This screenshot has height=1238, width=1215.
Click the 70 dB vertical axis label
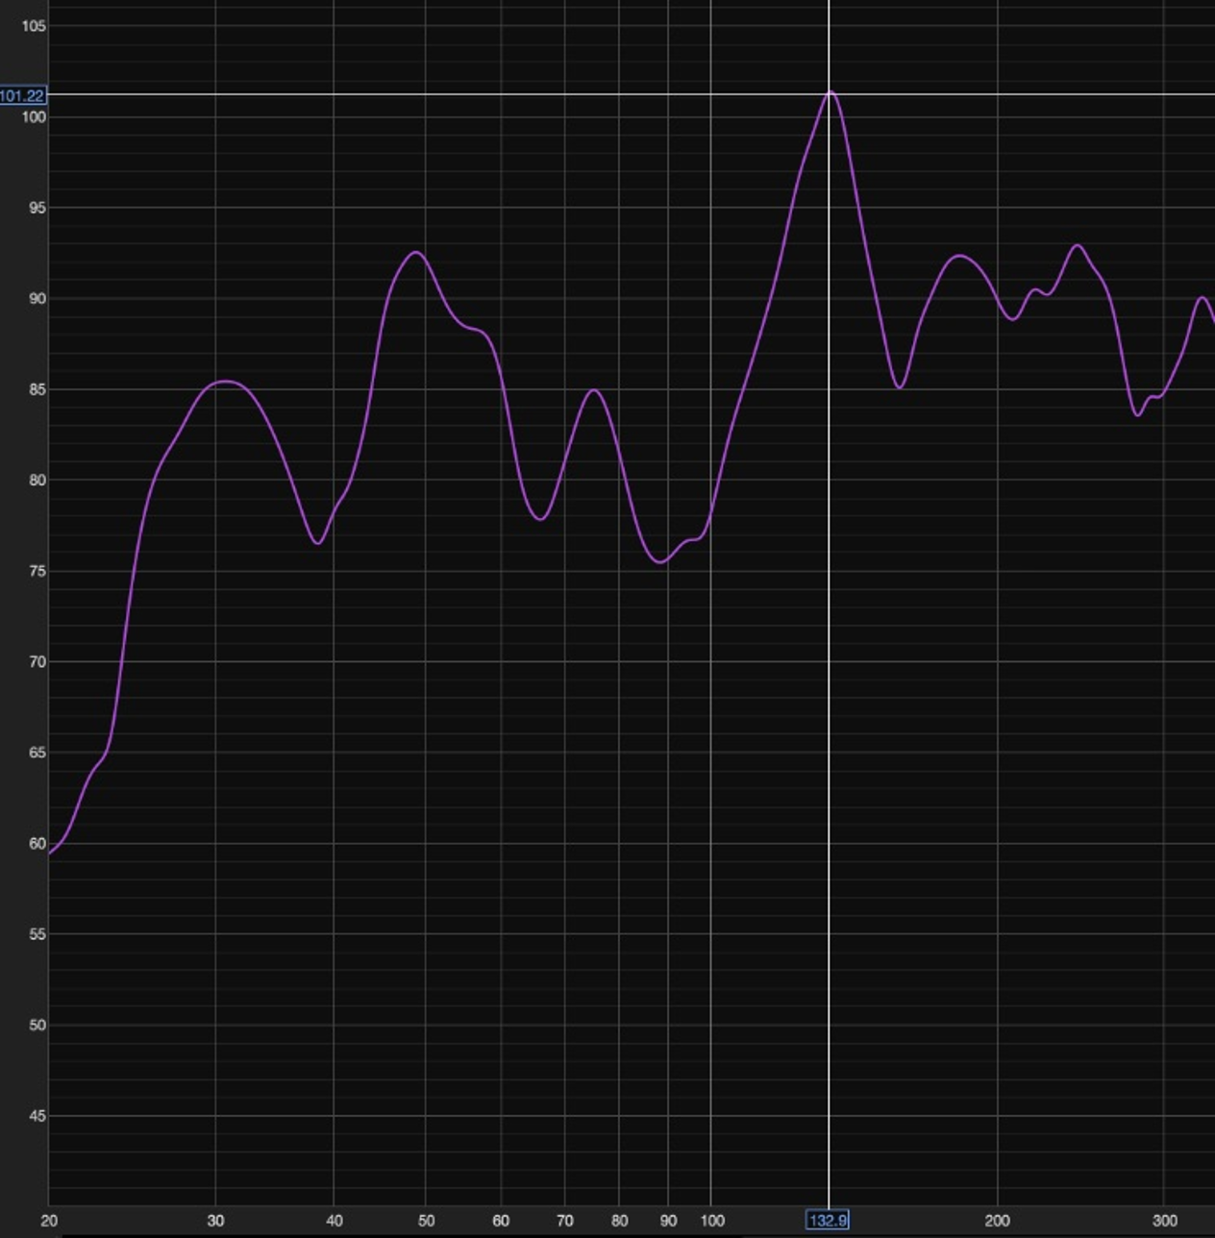(37, 661)
